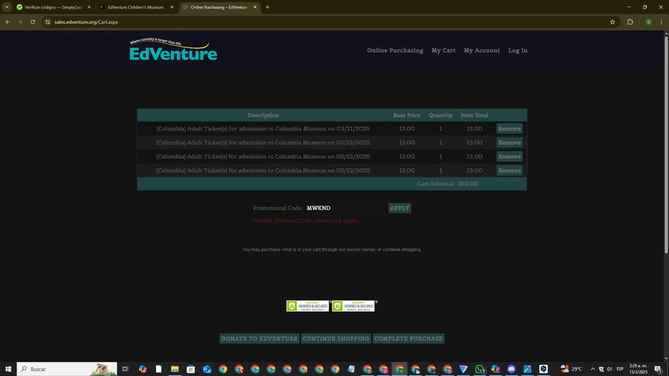Open the tab search chevron
Screen dimensions: 669x376
[x=7, y=7]
